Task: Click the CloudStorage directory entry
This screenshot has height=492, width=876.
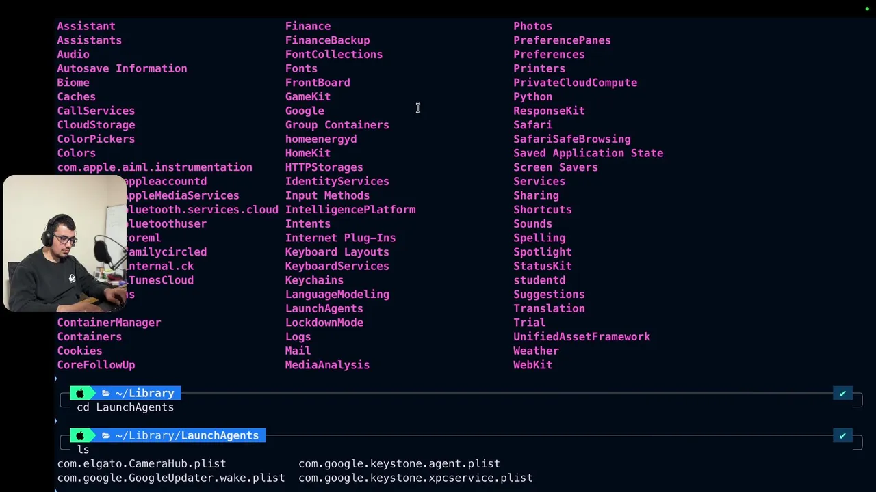Action: coord(96,125)
